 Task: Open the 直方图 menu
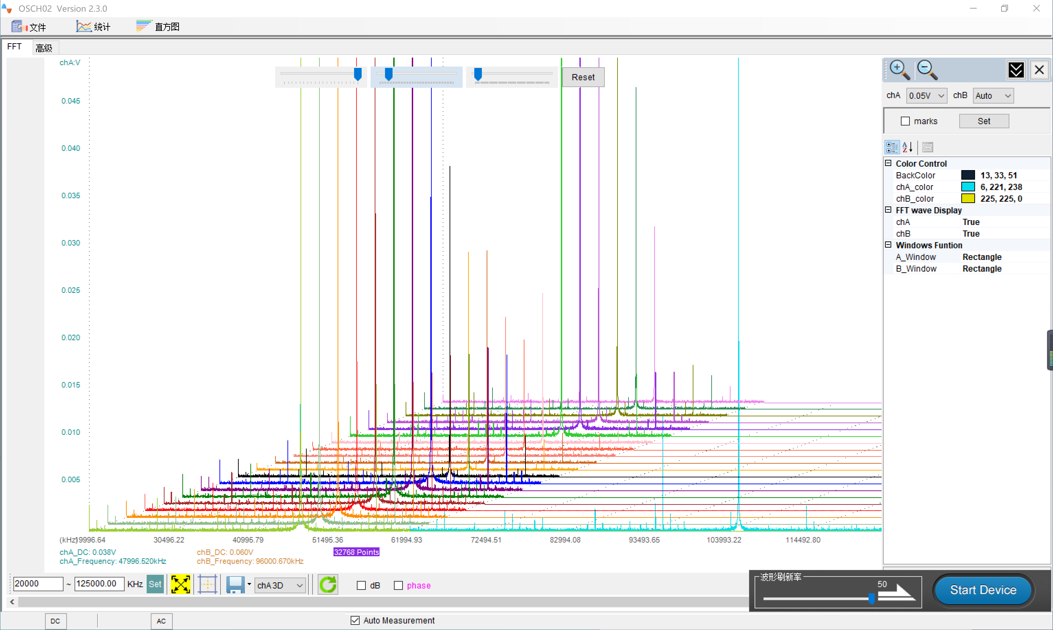(158, 27)
